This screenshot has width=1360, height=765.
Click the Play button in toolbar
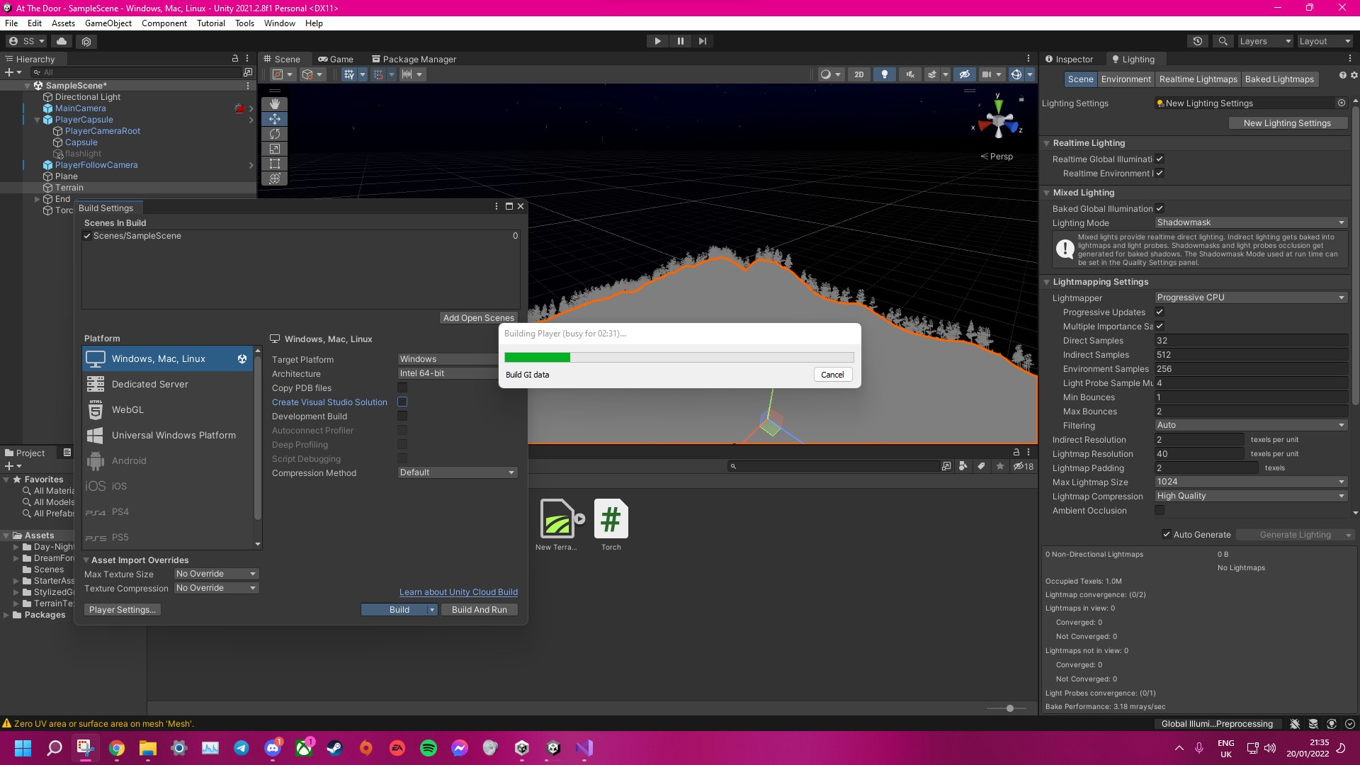coord(657,41)
